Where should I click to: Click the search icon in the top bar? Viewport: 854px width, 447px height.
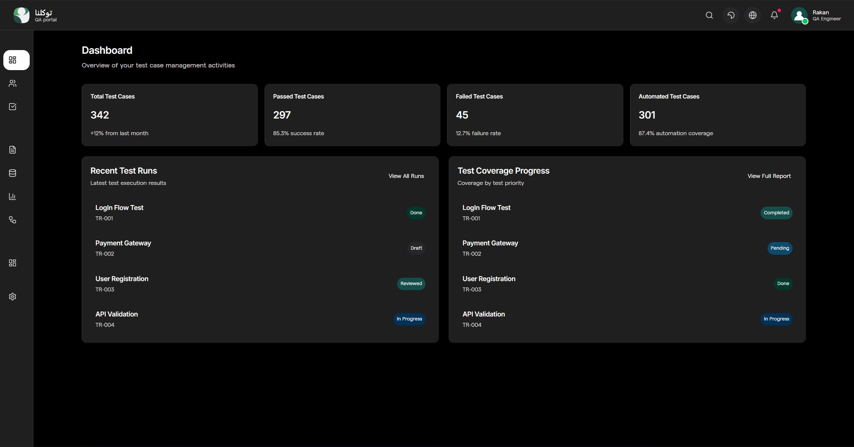pyautogui.click(x=709, y=15)
